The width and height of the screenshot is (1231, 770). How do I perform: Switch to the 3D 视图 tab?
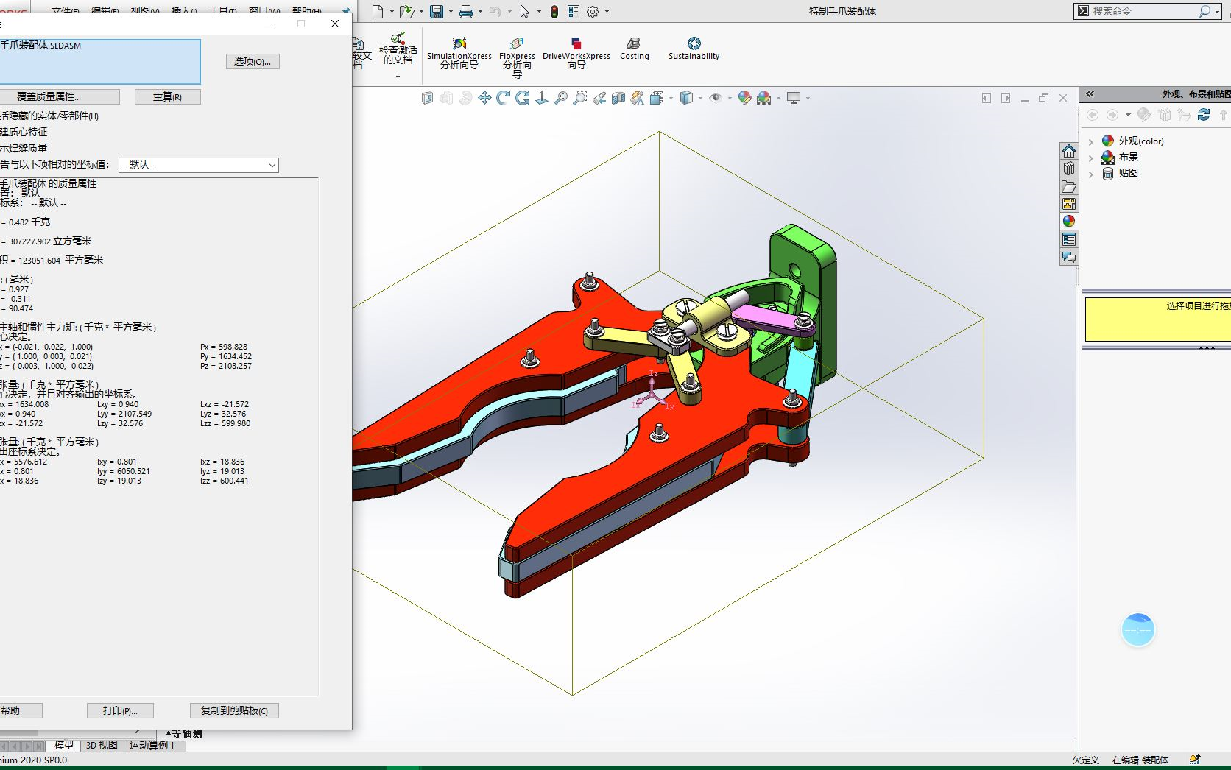coord(102,745)
